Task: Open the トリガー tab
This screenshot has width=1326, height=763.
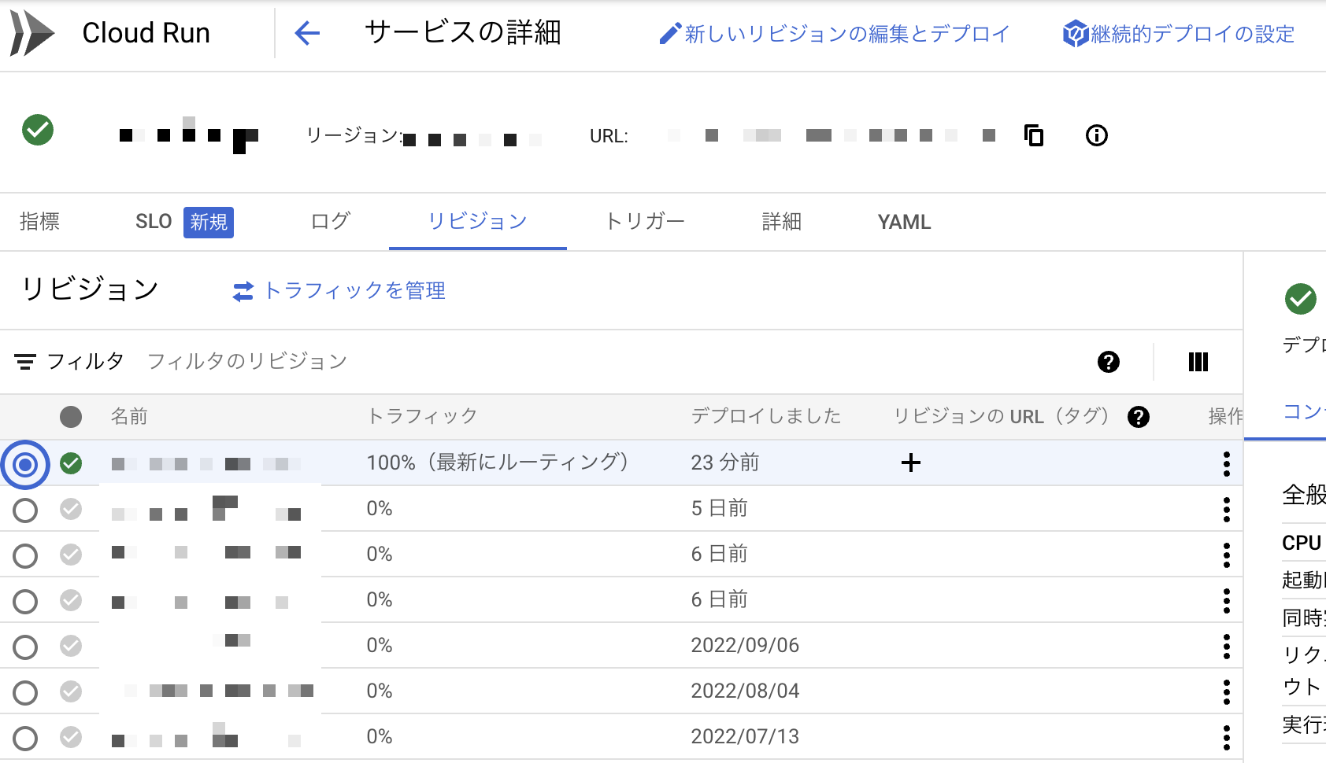Action: tap(645, 222)
